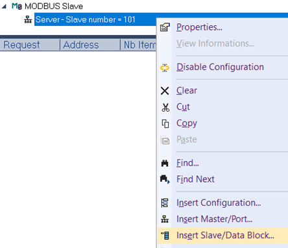Image resolution: width=288 pixels, height=248 pixels.
Task: Choose Insert Slave/Data Block... entry
Action: [x=225, y=236]
